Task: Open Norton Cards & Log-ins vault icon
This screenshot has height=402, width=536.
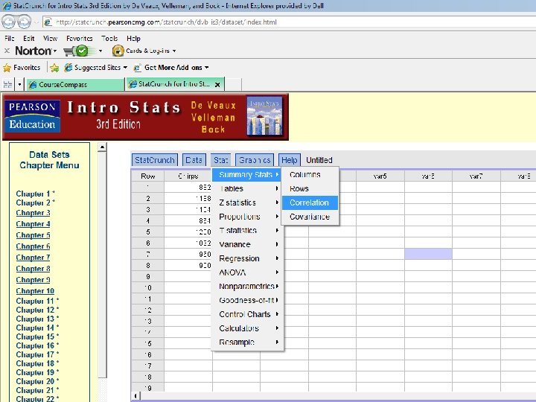Action: (x=118, y=51)
